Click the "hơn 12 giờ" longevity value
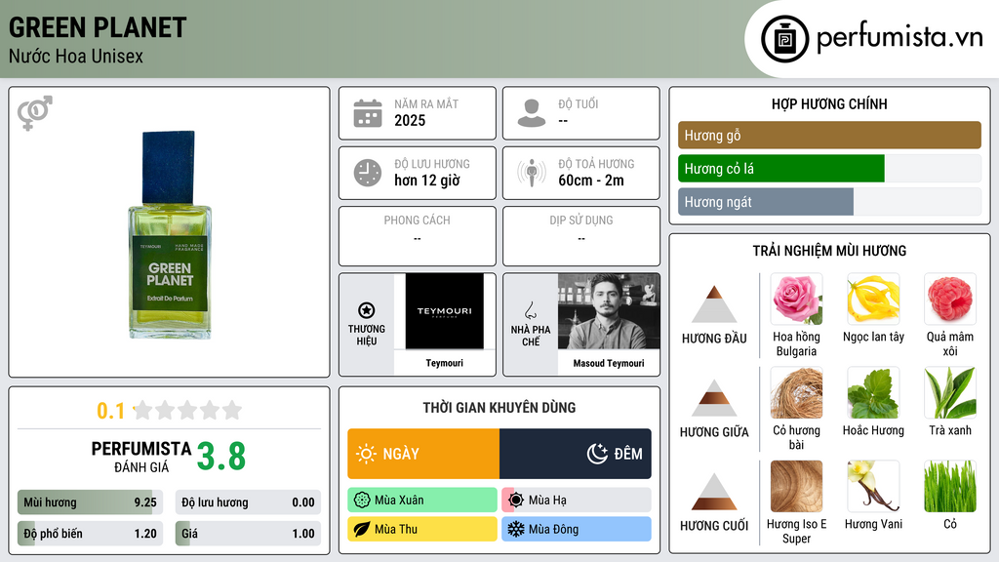999x562 pixels. [x=427, y=181]
